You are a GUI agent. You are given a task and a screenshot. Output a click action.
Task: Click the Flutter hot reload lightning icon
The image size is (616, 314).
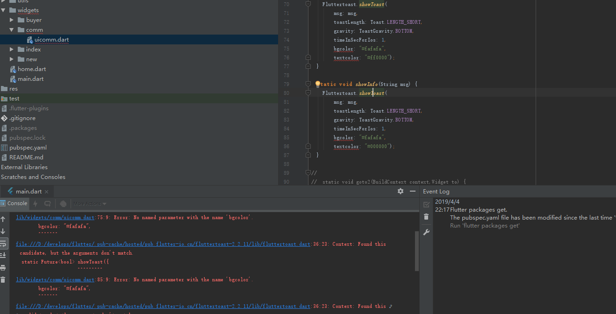click(x=35, y=204)
